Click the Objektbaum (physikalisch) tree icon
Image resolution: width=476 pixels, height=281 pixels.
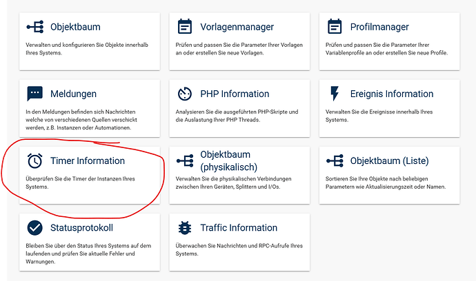185,160
